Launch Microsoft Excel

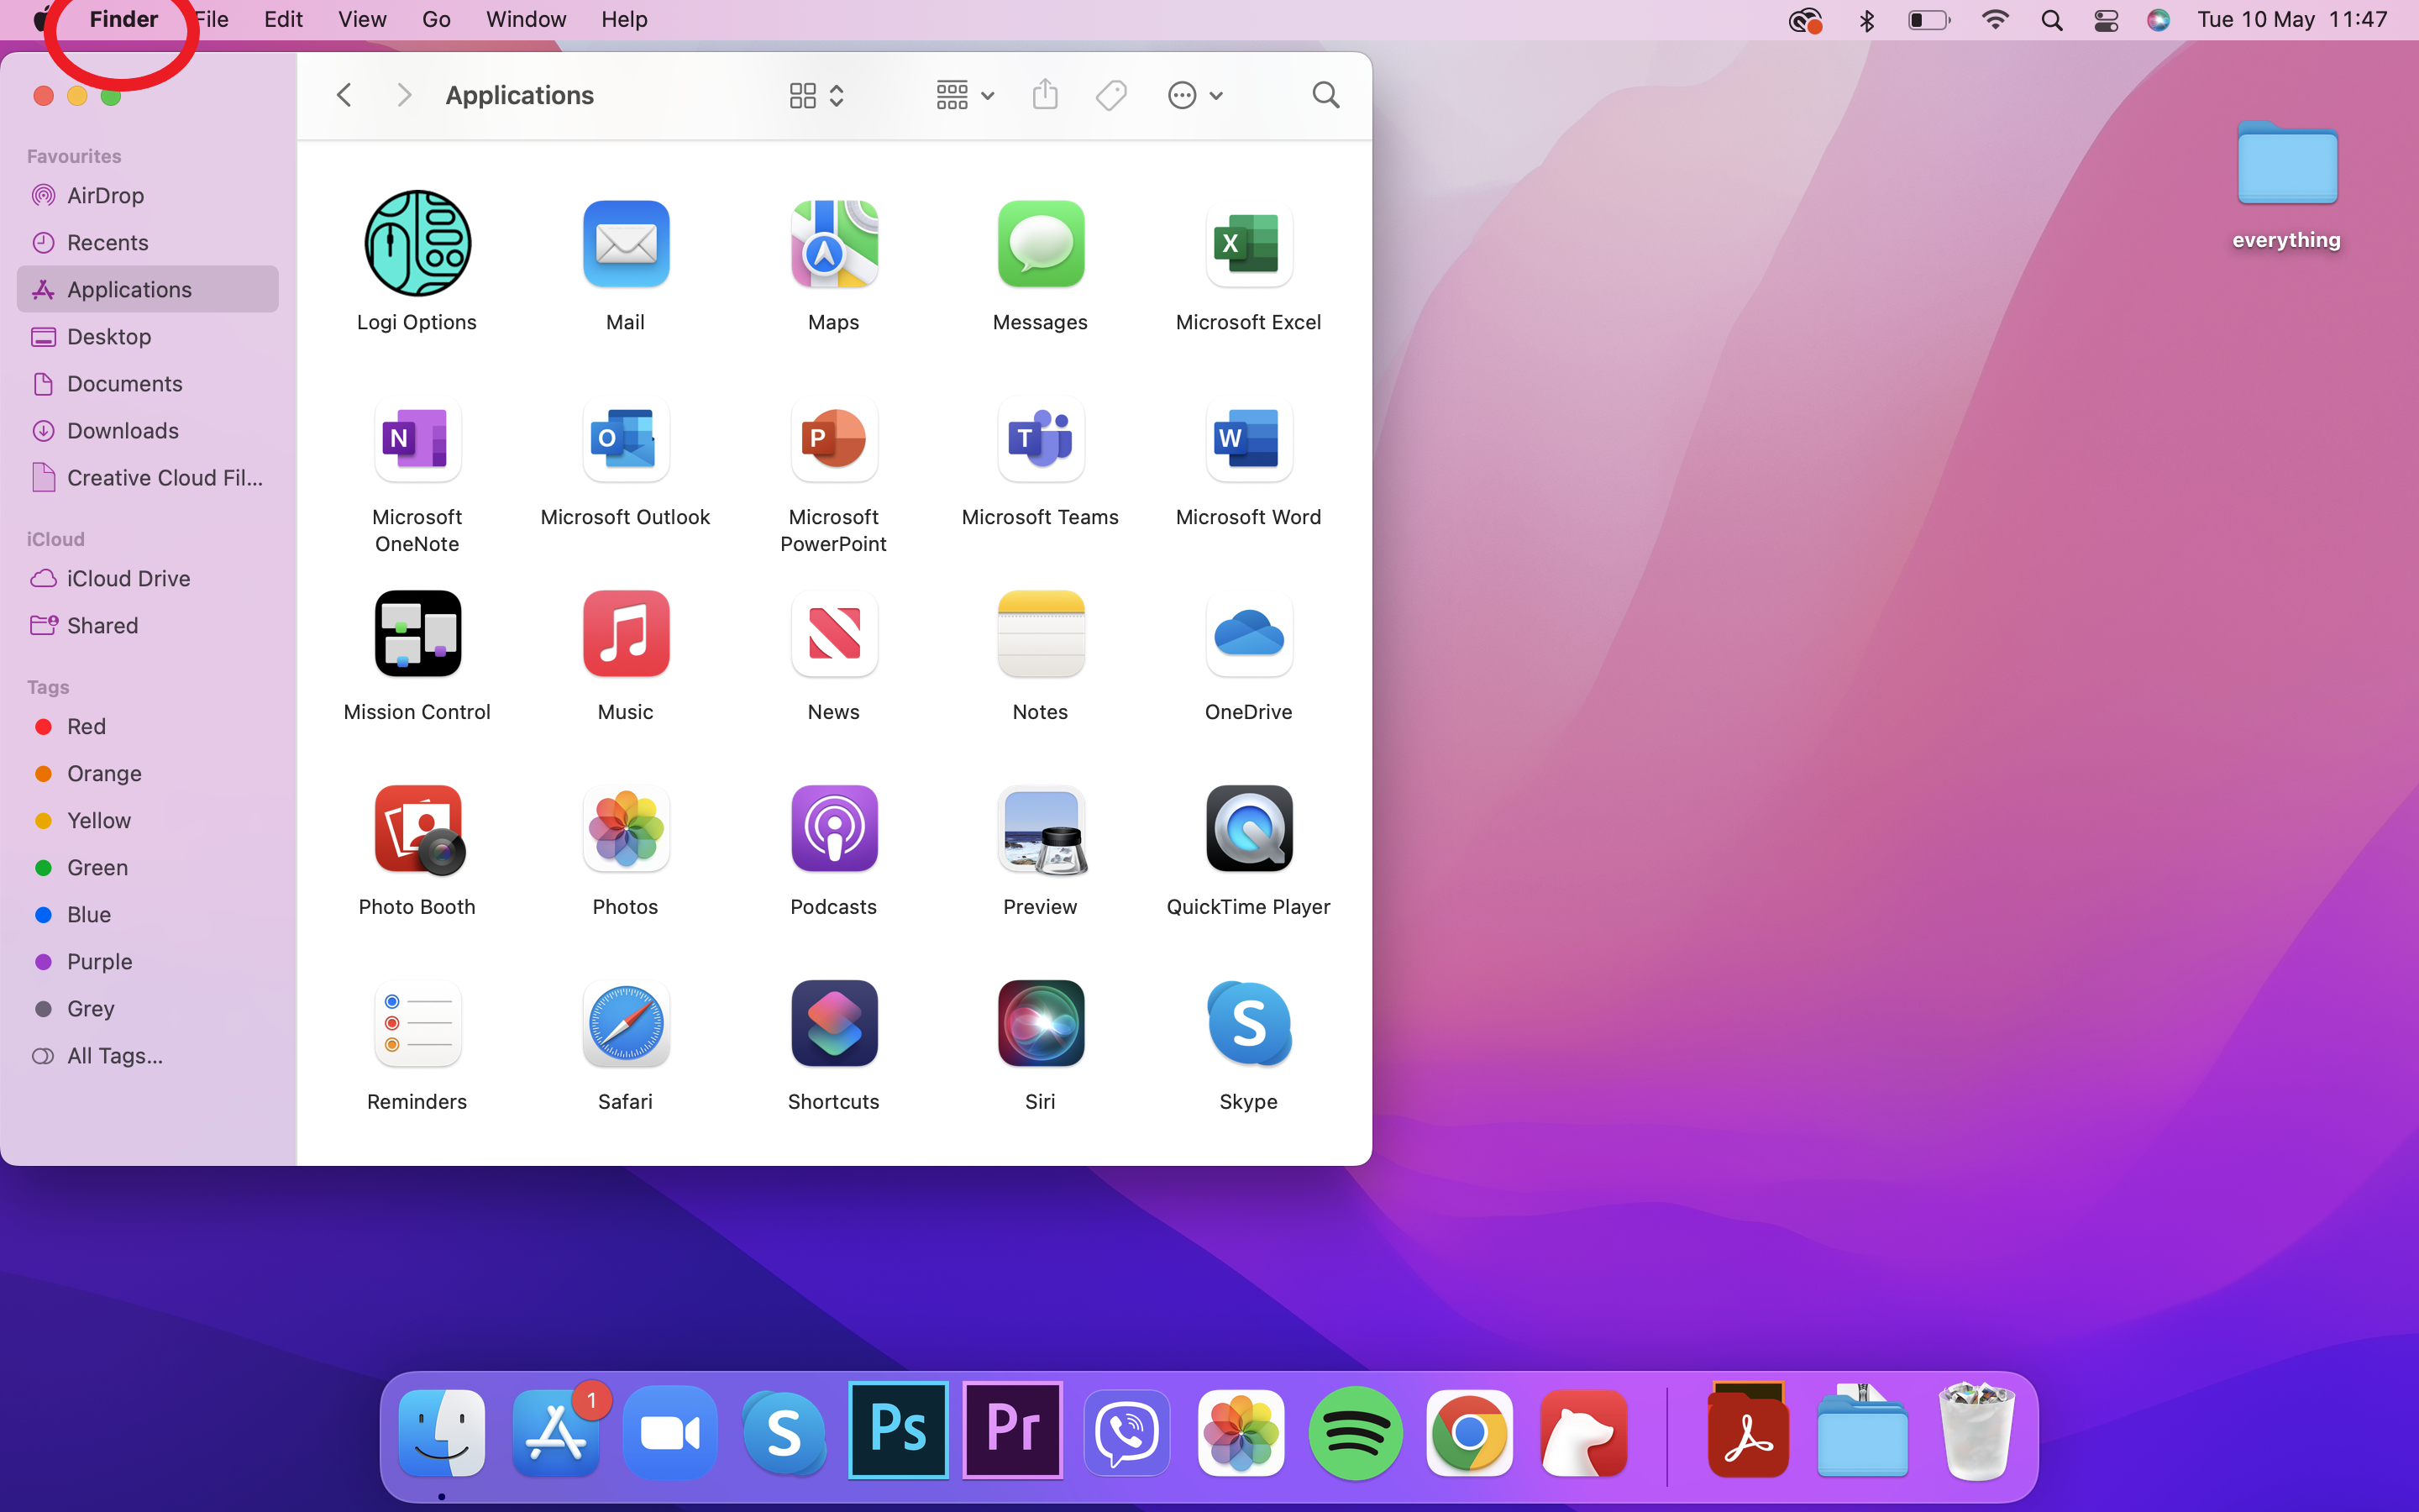[1248, 243]
